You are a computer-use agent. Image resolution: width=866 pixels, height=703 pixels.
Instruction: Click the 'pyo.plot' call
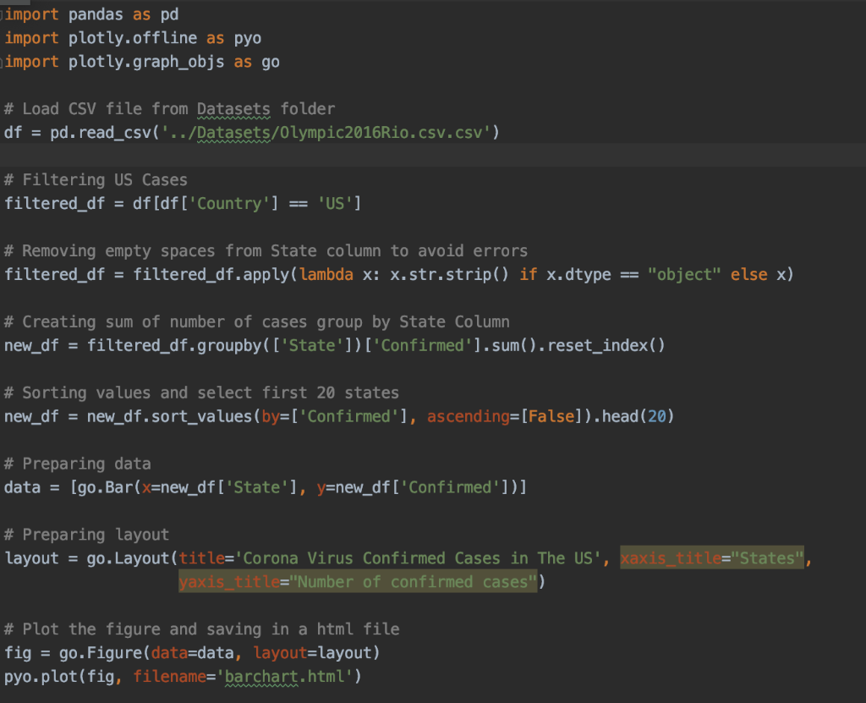pos(41,677)
